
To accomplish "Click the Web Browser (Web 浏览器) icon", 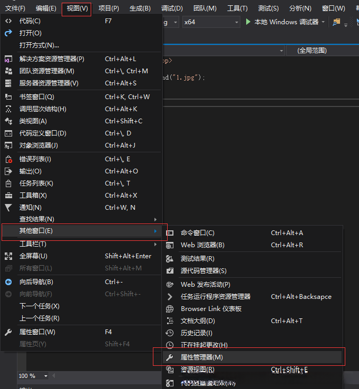I will coord(170,245).
